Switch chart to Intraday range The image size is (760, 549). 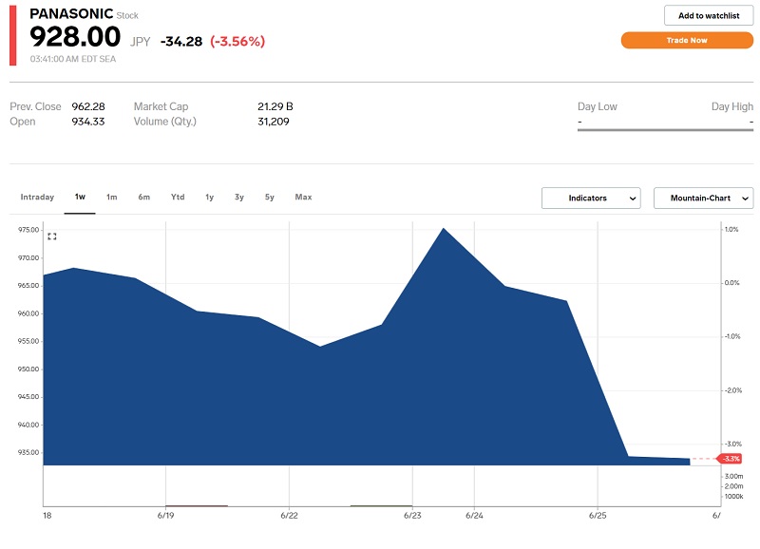37,197
